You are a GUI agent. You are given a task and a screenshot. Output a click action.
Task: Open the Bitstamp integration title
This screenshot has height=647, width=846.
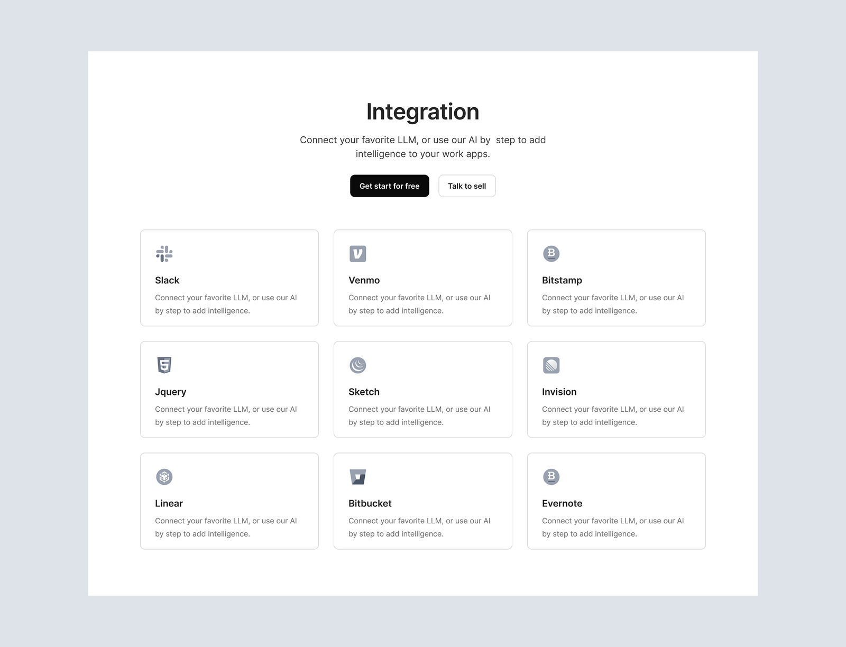click(562, 280)
